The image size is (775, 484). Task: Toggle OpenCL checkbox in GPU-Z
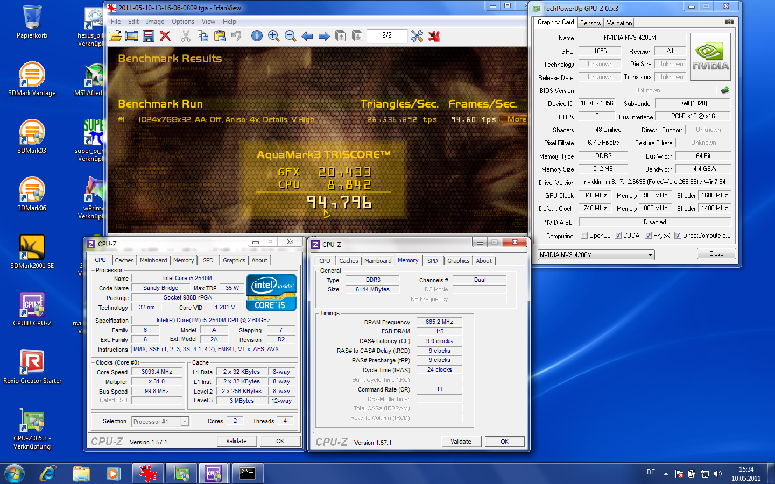[584, 236]
